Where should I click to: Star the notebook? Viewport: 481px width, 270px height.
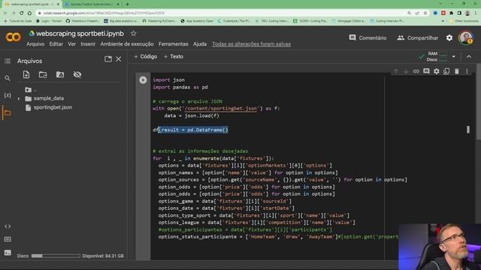point(133,33)
